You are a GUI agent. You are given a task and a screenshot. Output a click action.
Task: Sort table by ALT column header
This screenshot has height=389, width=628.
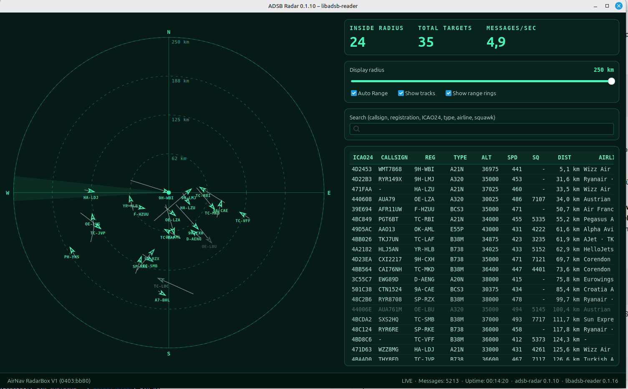[x=487, y=157]
